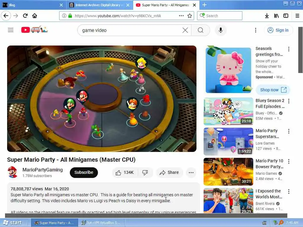Toggle the Firefox sidebar icon
This screenshot has width=303, height=227.
coord(286,16)
